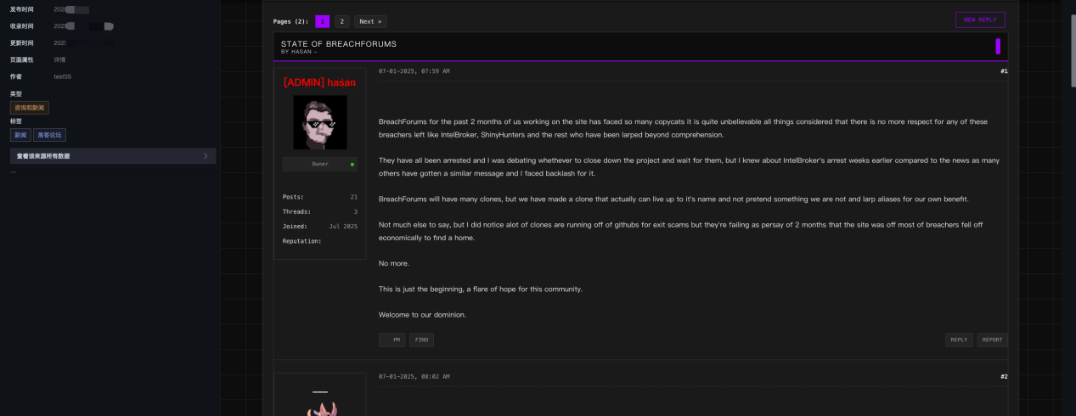View hasan's sunglasses avatar image

[x=320, y=122]
